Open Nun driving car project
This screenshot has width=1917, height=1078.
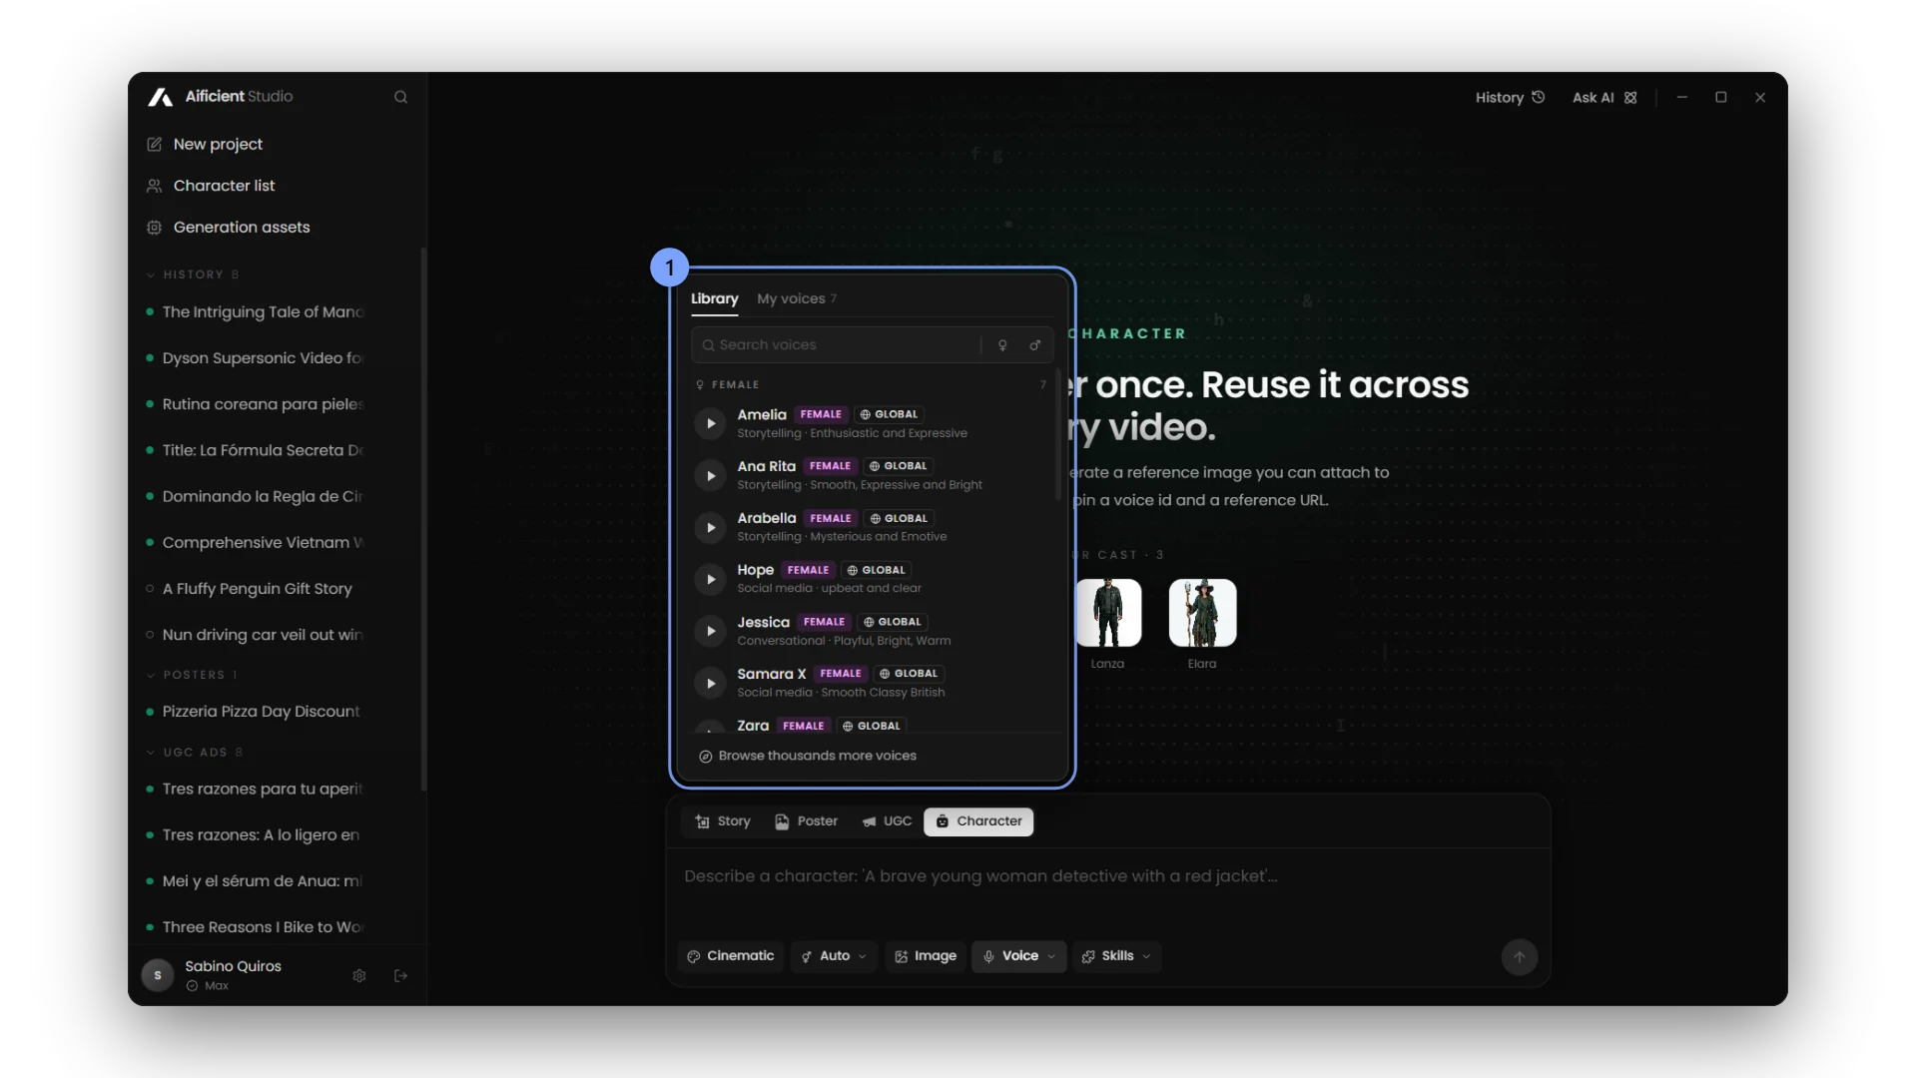[x=256, y=635]
